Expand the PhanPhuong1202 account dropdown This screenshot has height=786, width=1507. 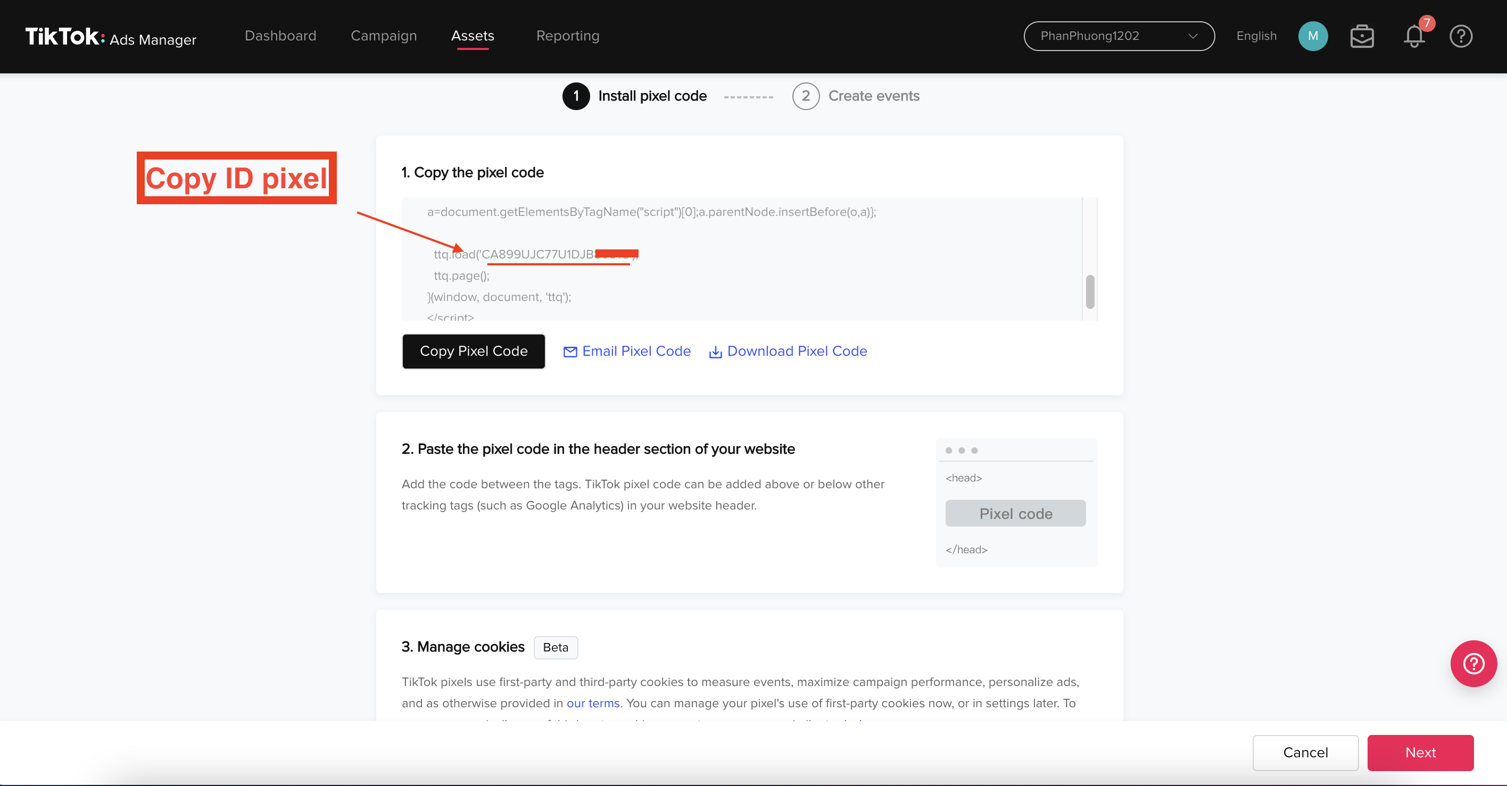point(1119,36)
